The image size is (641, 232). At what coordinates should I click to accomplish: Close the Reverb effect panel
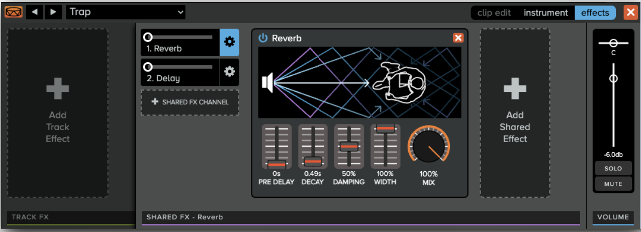457,38
